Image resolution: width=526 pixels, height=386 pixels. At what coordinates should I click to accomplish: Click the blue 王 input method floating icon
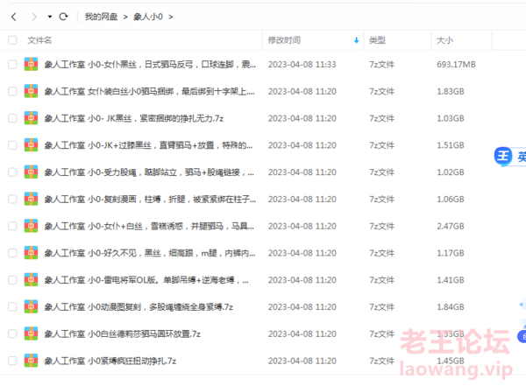[x=503, y=156]
